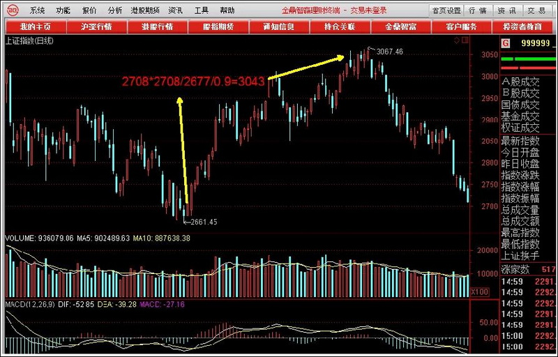
Task: Open the 系统 menu
Action: coord(38,10)
